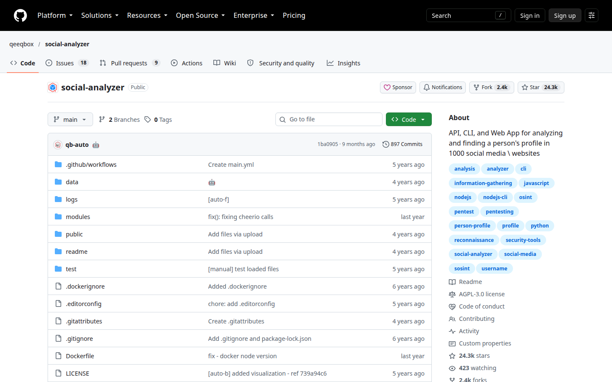Open the green Code dropdown button
Viewport: 612px width, 382px height.
[409, 119]
